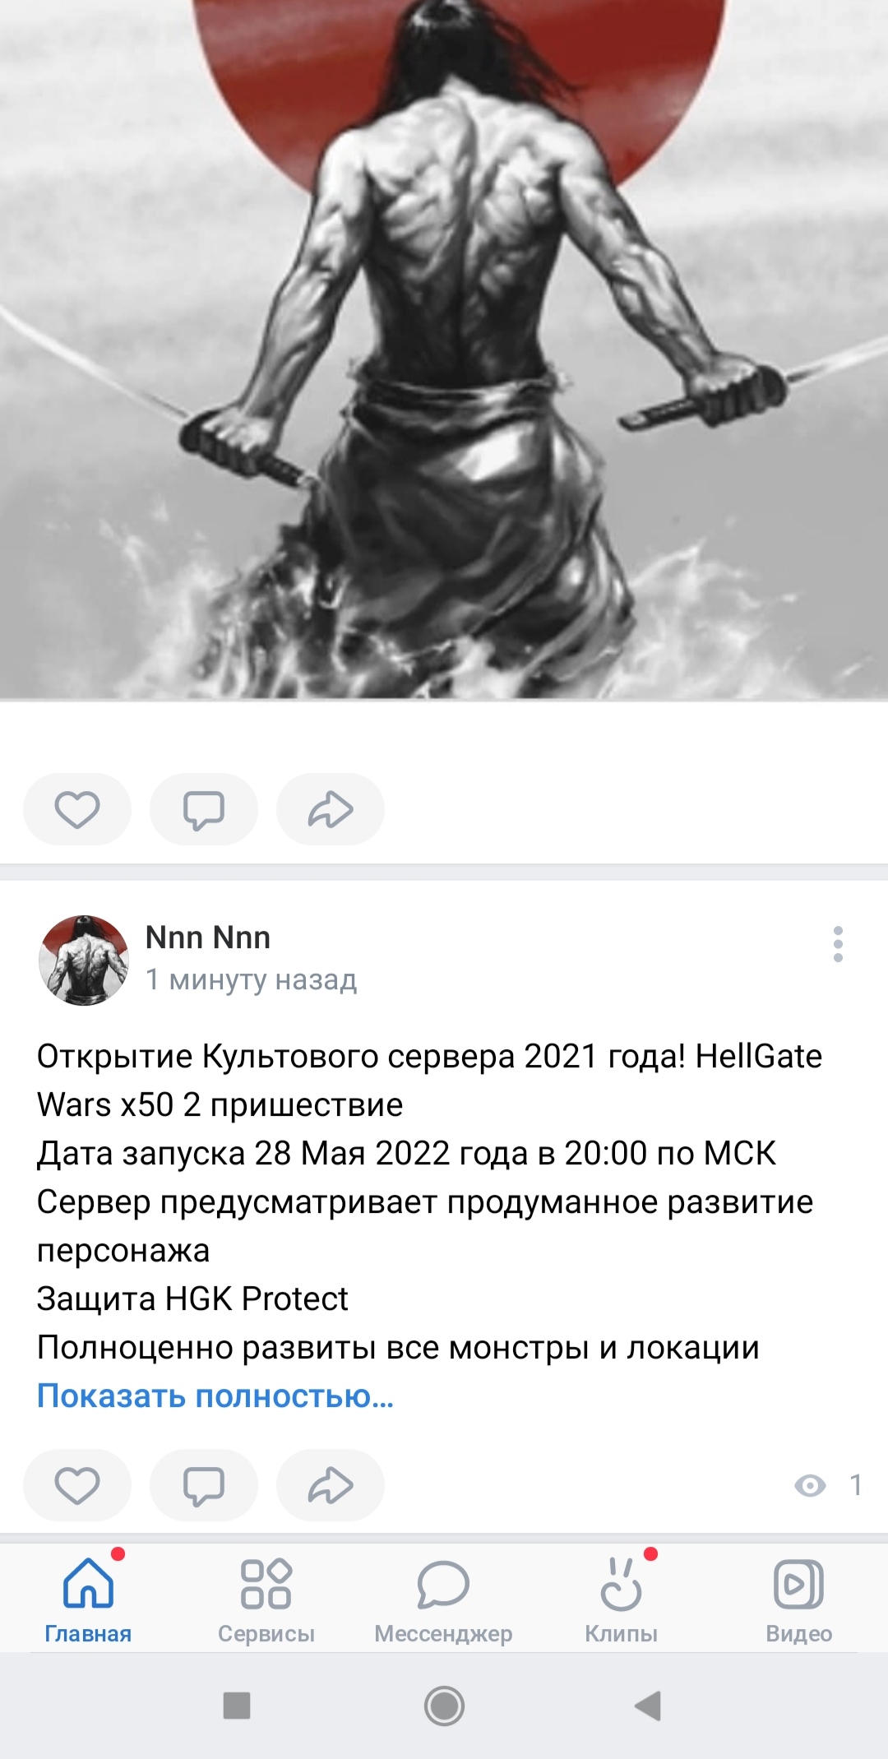Share the HellGate Wars post
888x1759 pixels.
pos(331,1485)
